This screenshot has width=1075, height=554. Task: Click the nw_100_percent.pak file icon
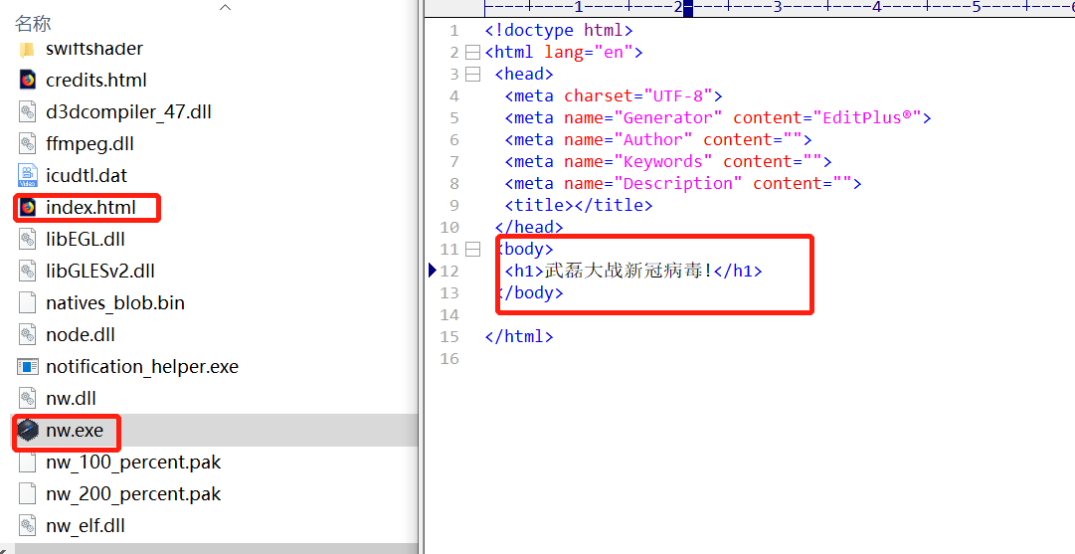click(28, 462)
